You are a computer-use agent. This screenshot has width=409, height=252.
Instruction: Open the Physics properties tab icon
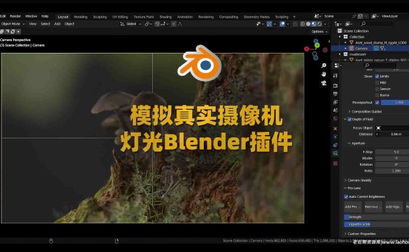point(335,136)
